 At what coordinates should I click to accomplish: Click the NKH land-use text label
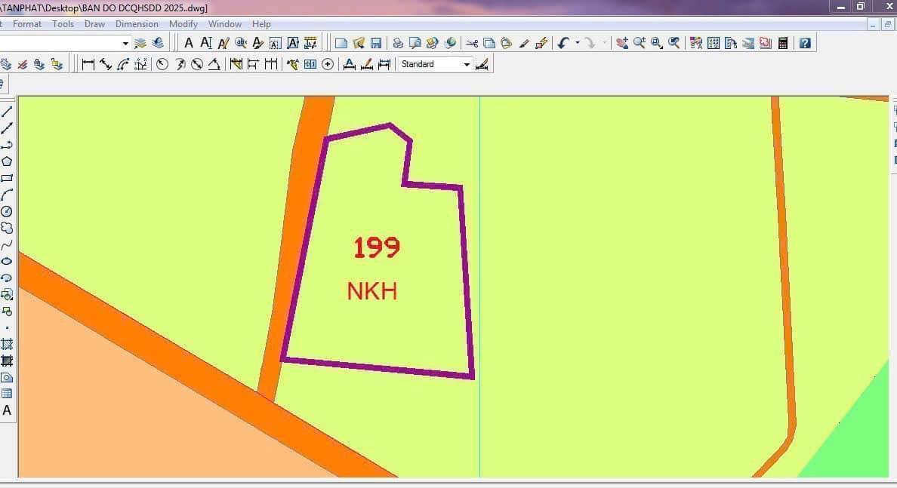(x=371, y=291)
